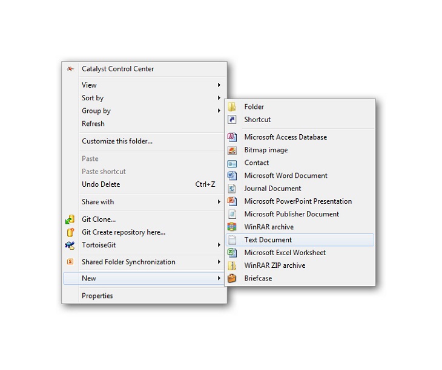This screenshot has width=442, height=370.
Task: Select Microsoft Publisher Document label
Action: pyautogui.click(x=291, y=215)
